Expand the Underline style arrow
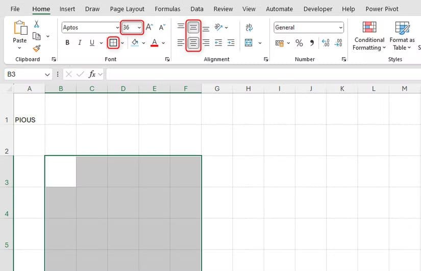The image size is (421, 271). 101,43
